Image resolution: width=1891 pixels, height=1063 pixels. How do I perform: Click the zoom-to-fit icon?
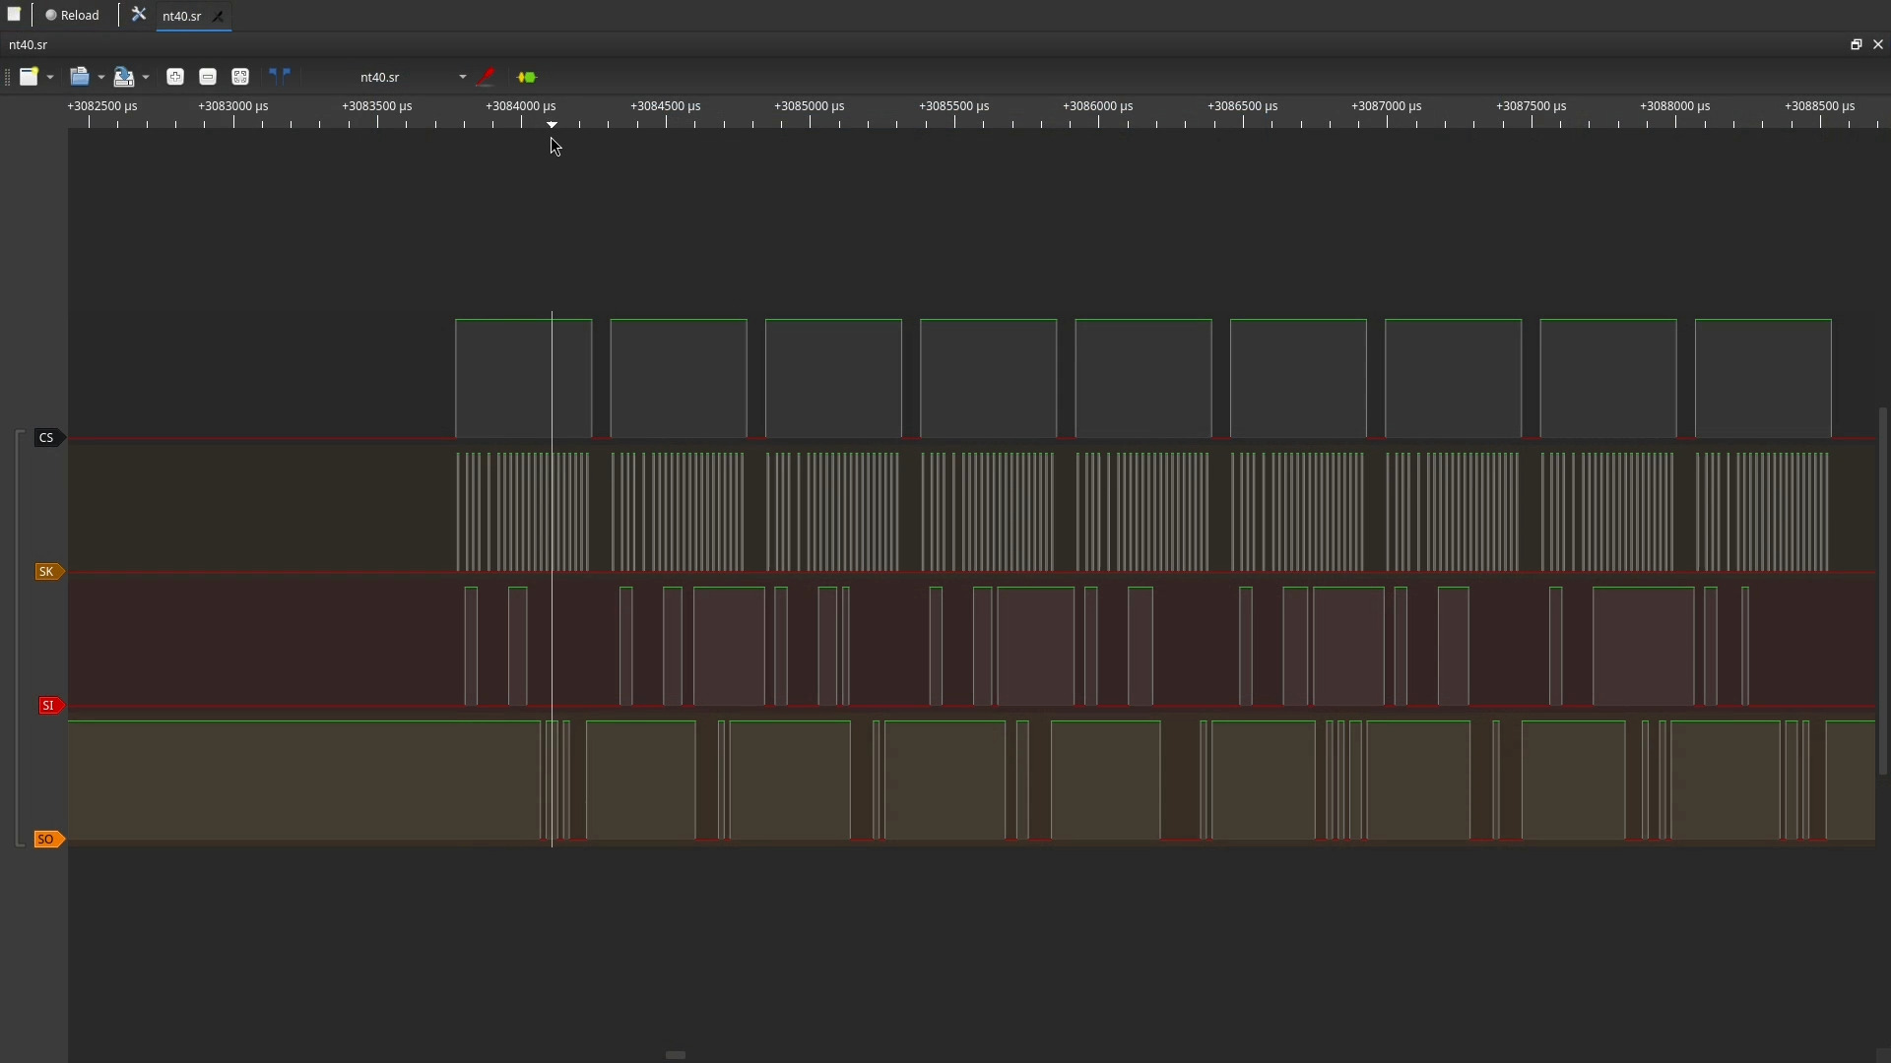point(240,77)
